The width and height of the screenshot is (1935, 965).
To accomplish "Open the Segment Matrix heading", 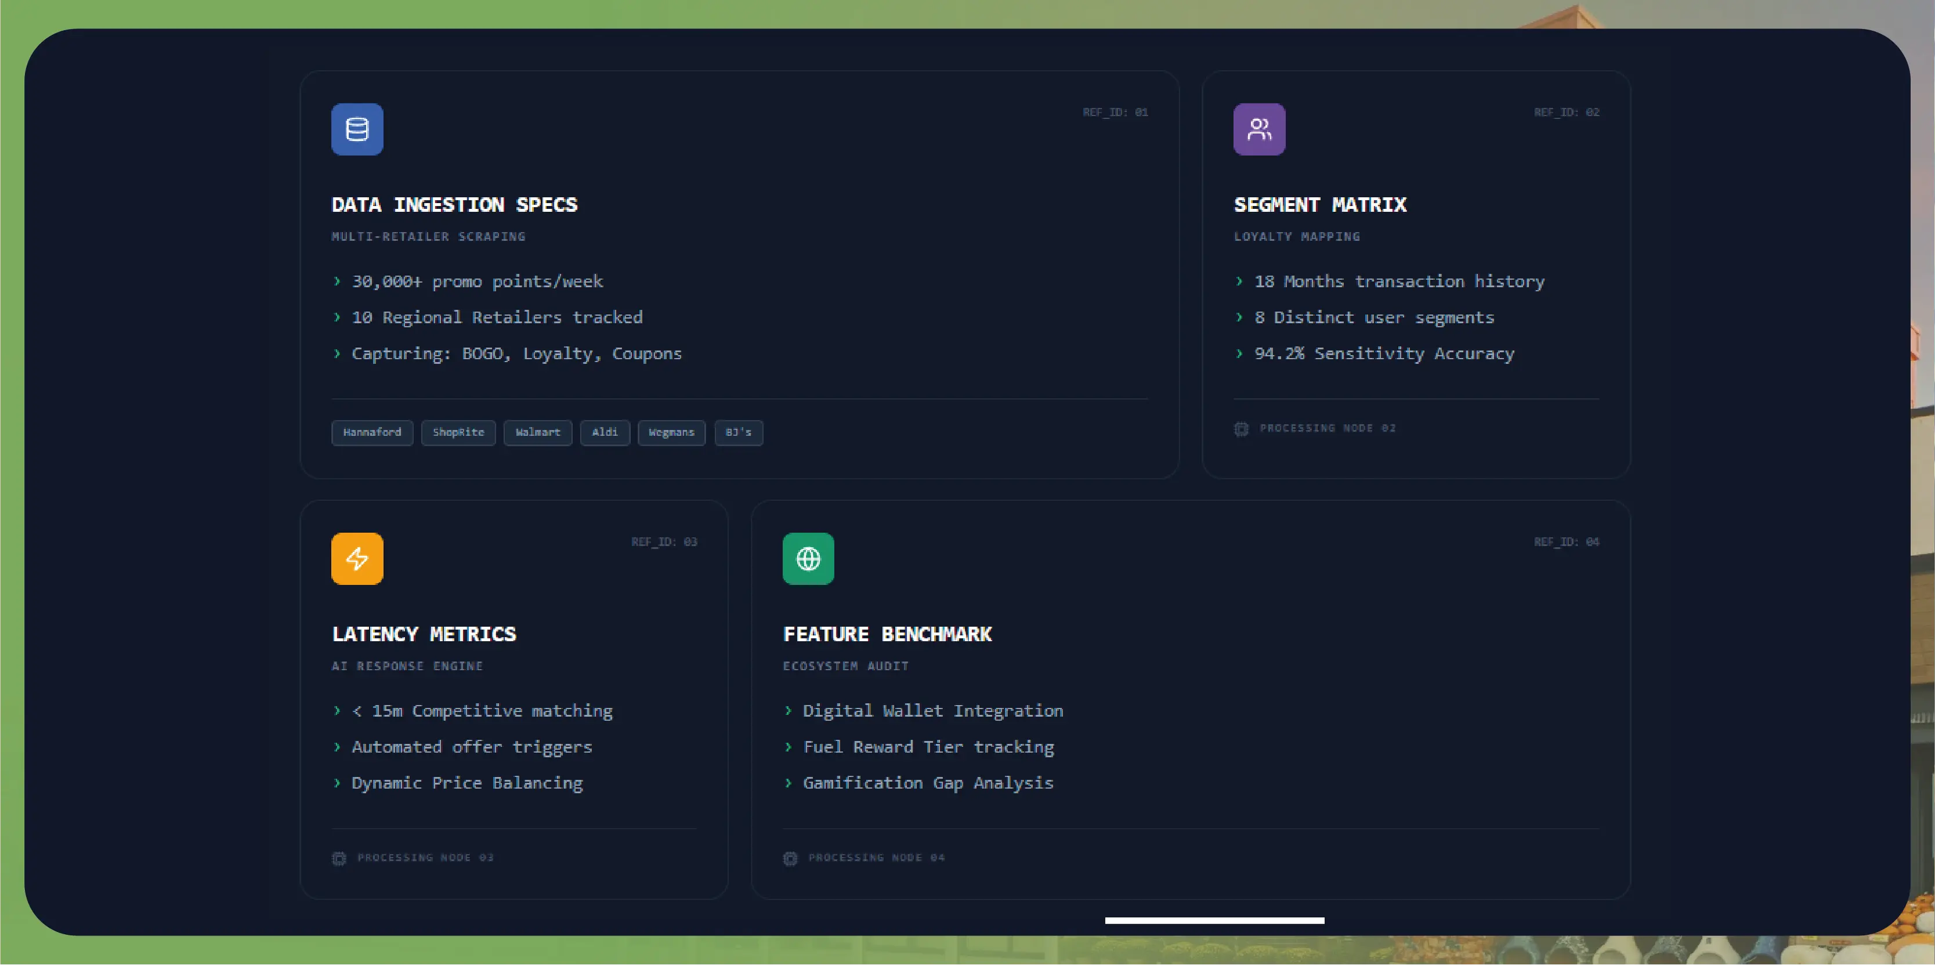I will click(1320, 205).
